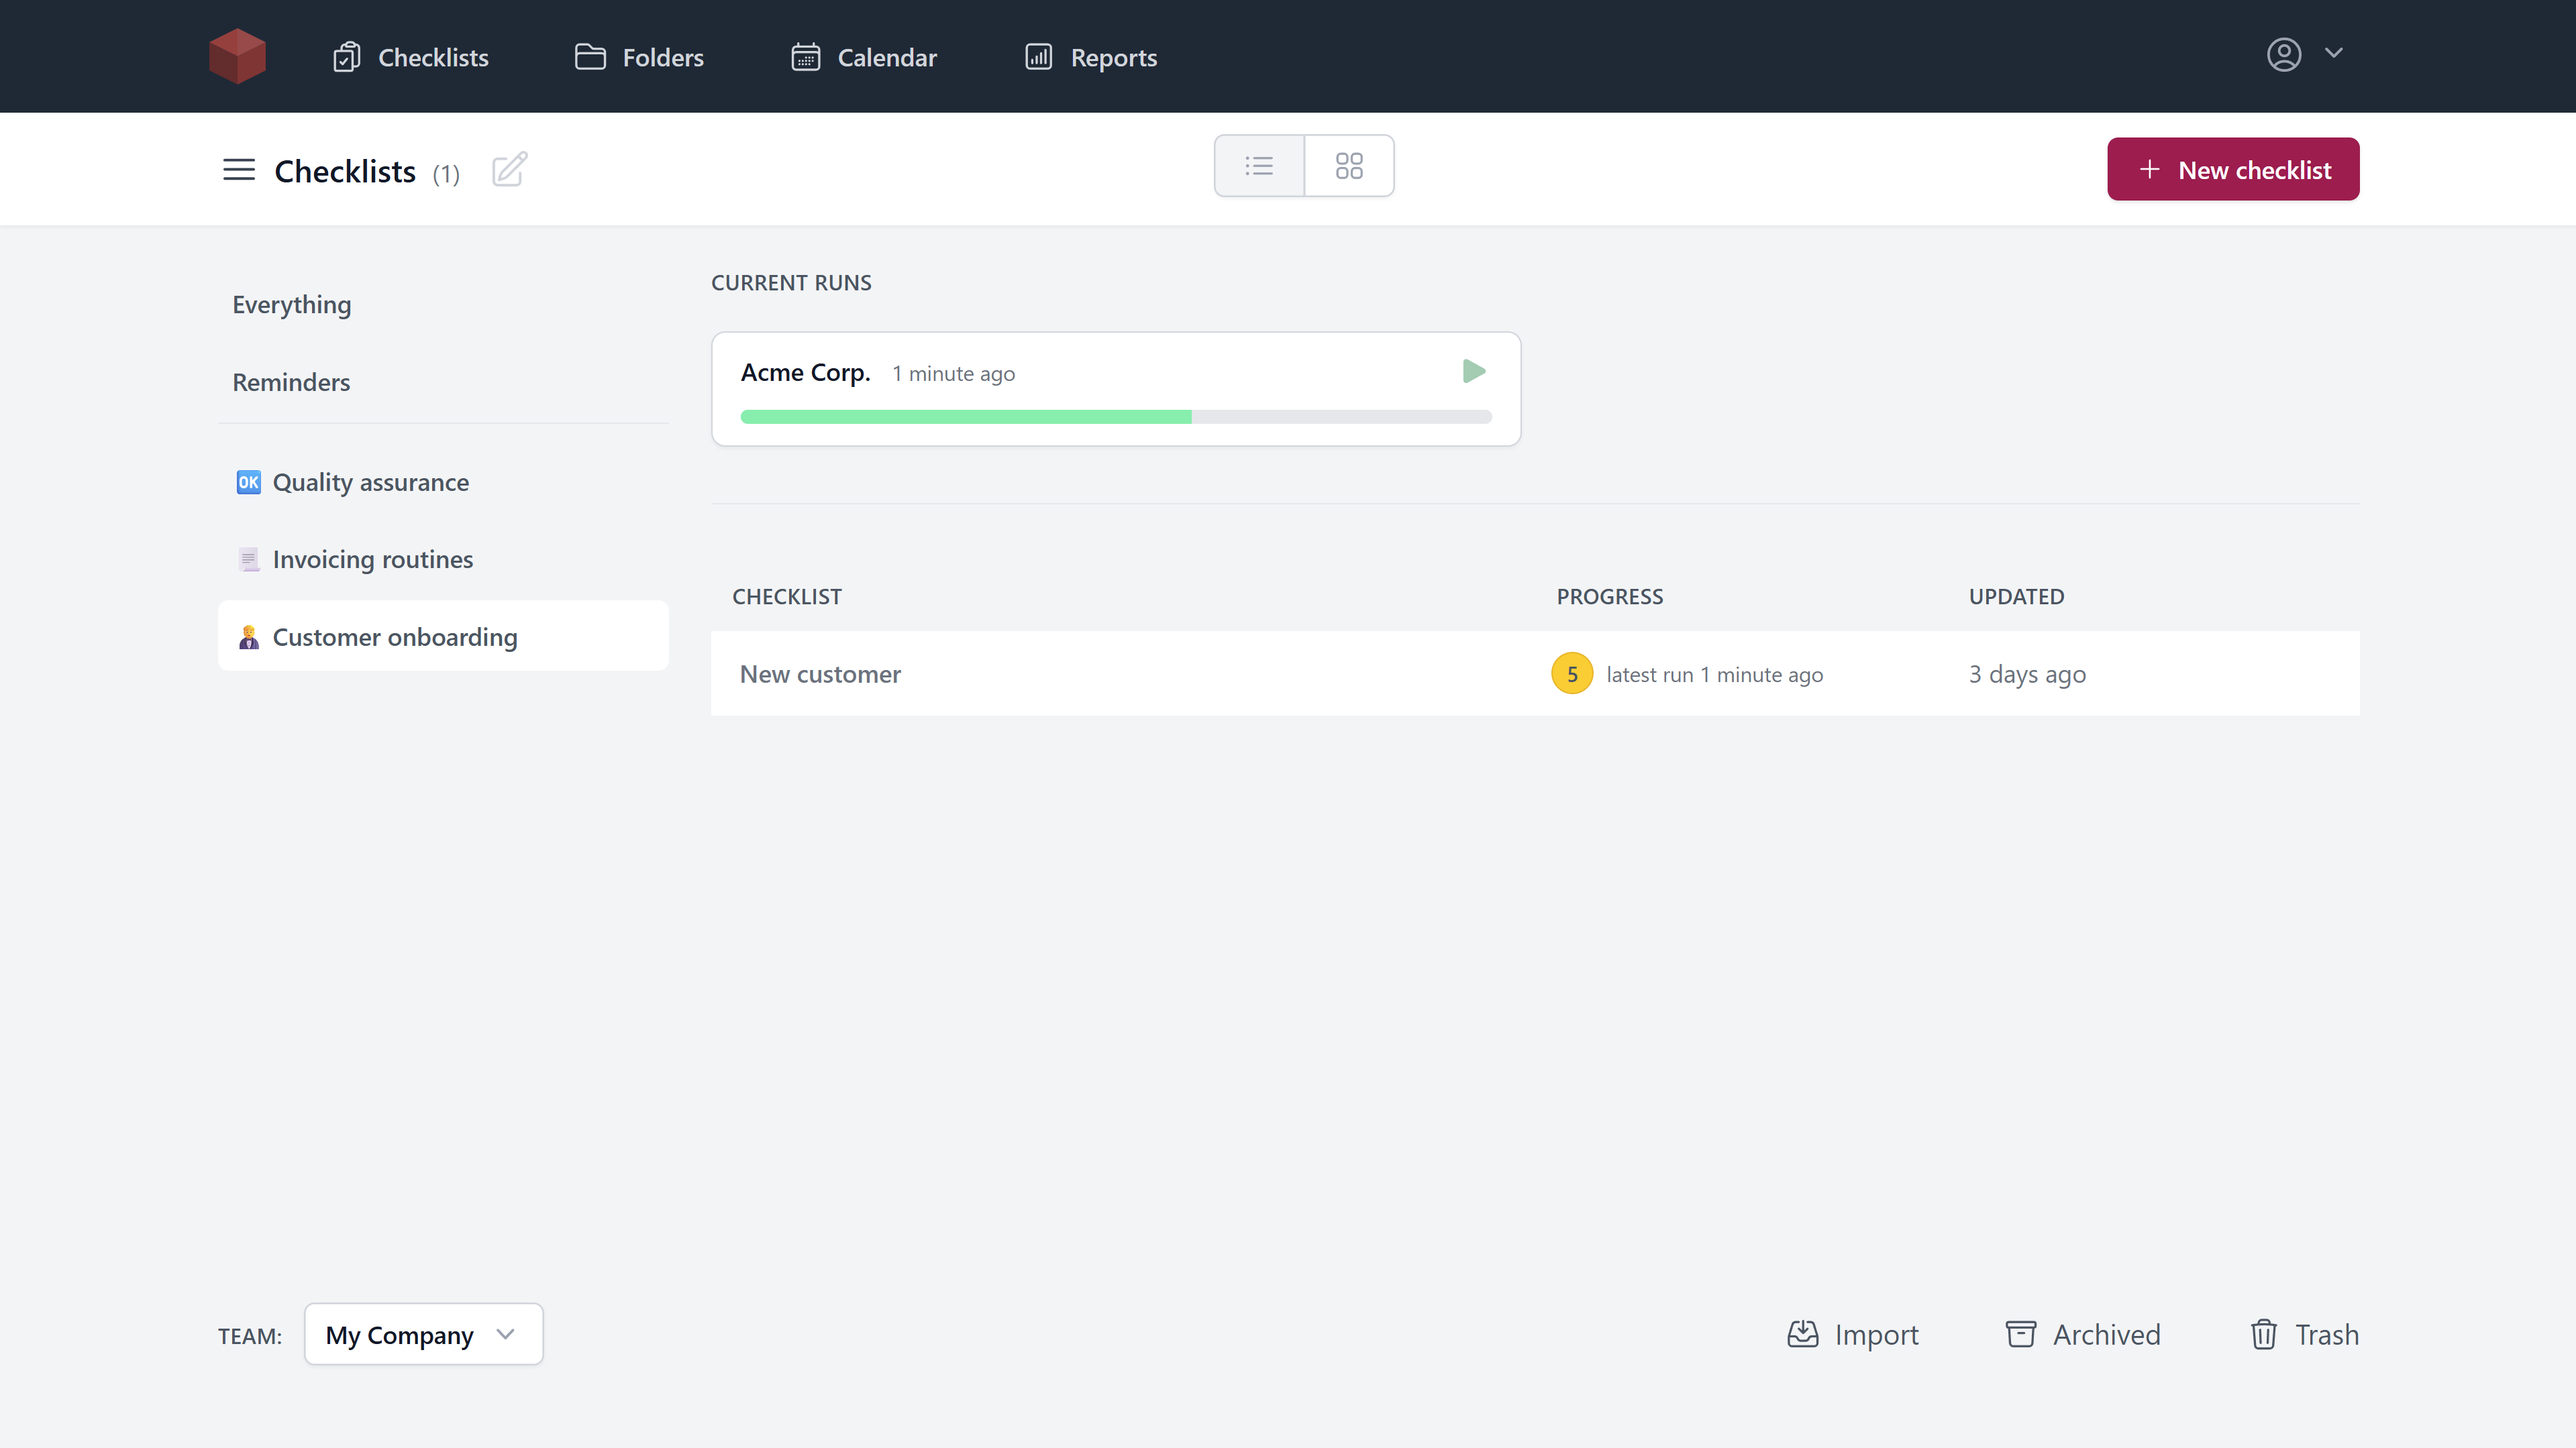
Task: Click the Acme Corp. progress bar
Action: (x=1116, y=416)
